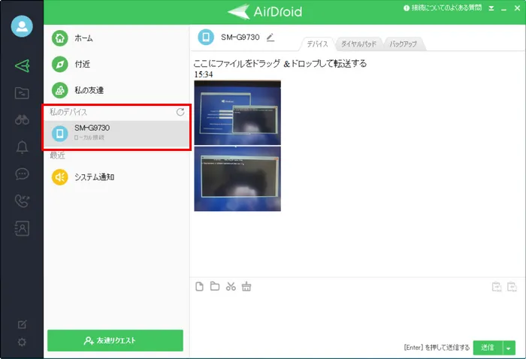526x359 pixels.
Task: Select the file transfer paper plane icon
Action: (x=22, y=65)
